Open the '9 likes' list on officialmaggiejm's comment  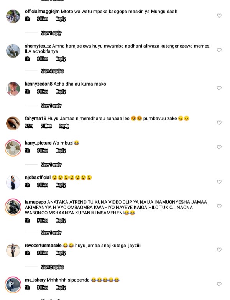(43, 19)
